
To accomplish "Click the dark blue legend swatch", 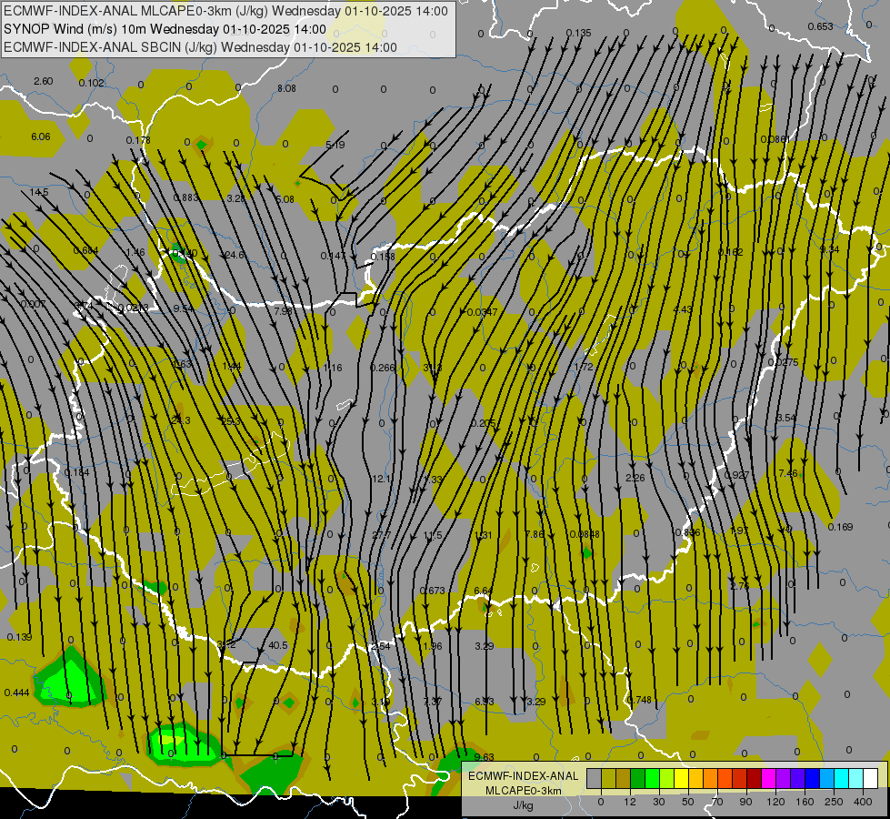I will (812, 778).
